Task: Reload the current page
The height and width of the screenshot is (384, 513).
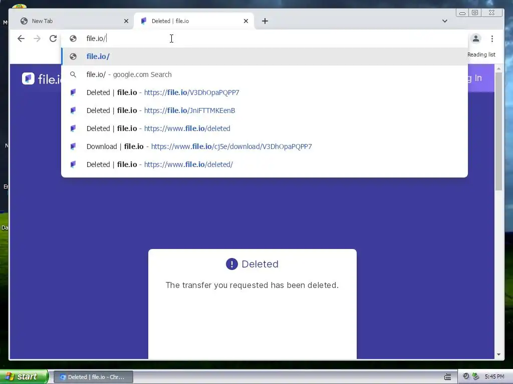Action: point(53,38)
